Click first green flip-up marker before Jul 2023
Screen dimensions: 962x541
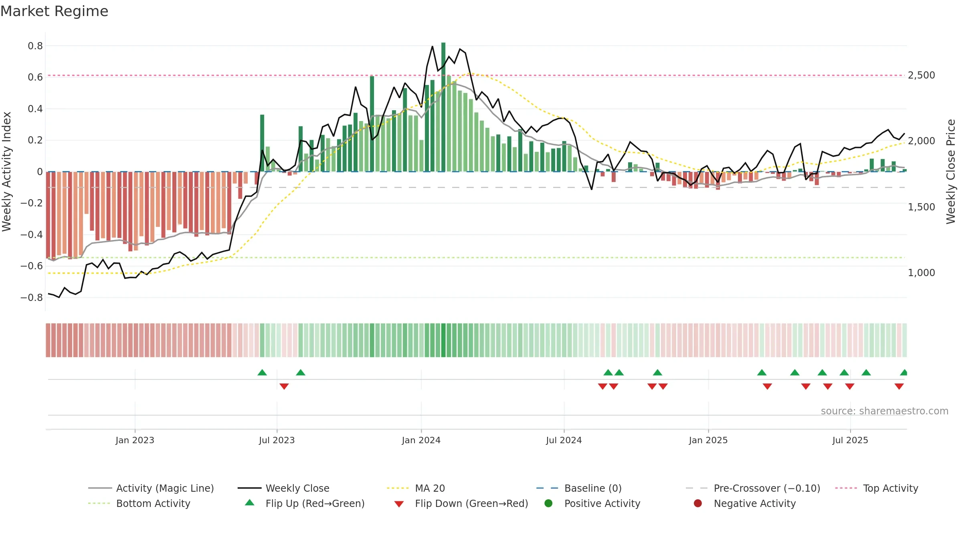(262, 373)
